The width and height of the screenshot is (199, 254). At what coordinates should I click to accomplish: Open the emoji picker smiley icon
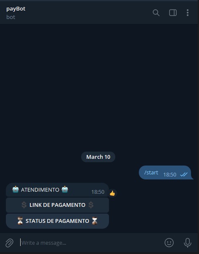(169, 243)
